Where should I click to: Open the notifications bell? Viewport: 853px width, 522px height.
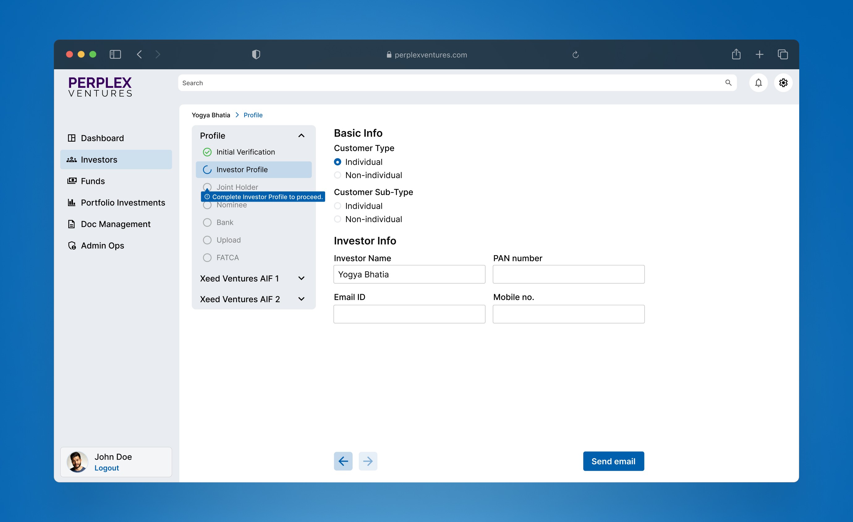[x=758, y=83]
